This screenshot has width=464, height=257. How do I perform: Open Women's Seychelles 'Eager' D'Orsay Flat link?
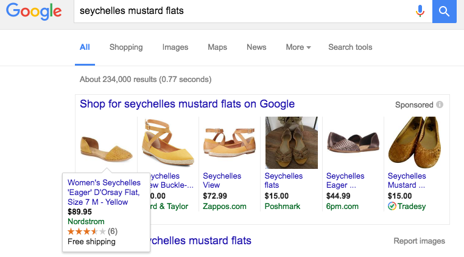tap(104, 193)
